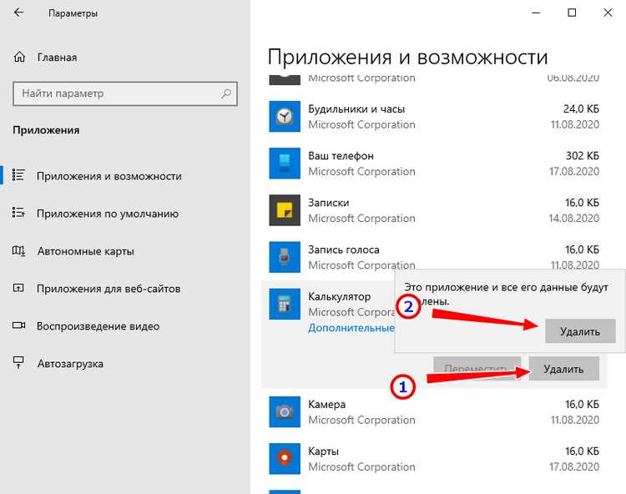
Task: Close the Параметры window
Action: 608,13
